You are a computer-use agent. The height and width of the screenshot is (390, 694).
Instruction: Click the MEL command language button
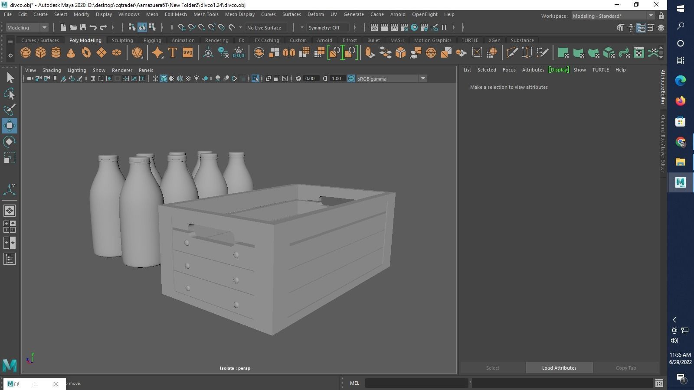pyautogui.click(x=354, y=383)
